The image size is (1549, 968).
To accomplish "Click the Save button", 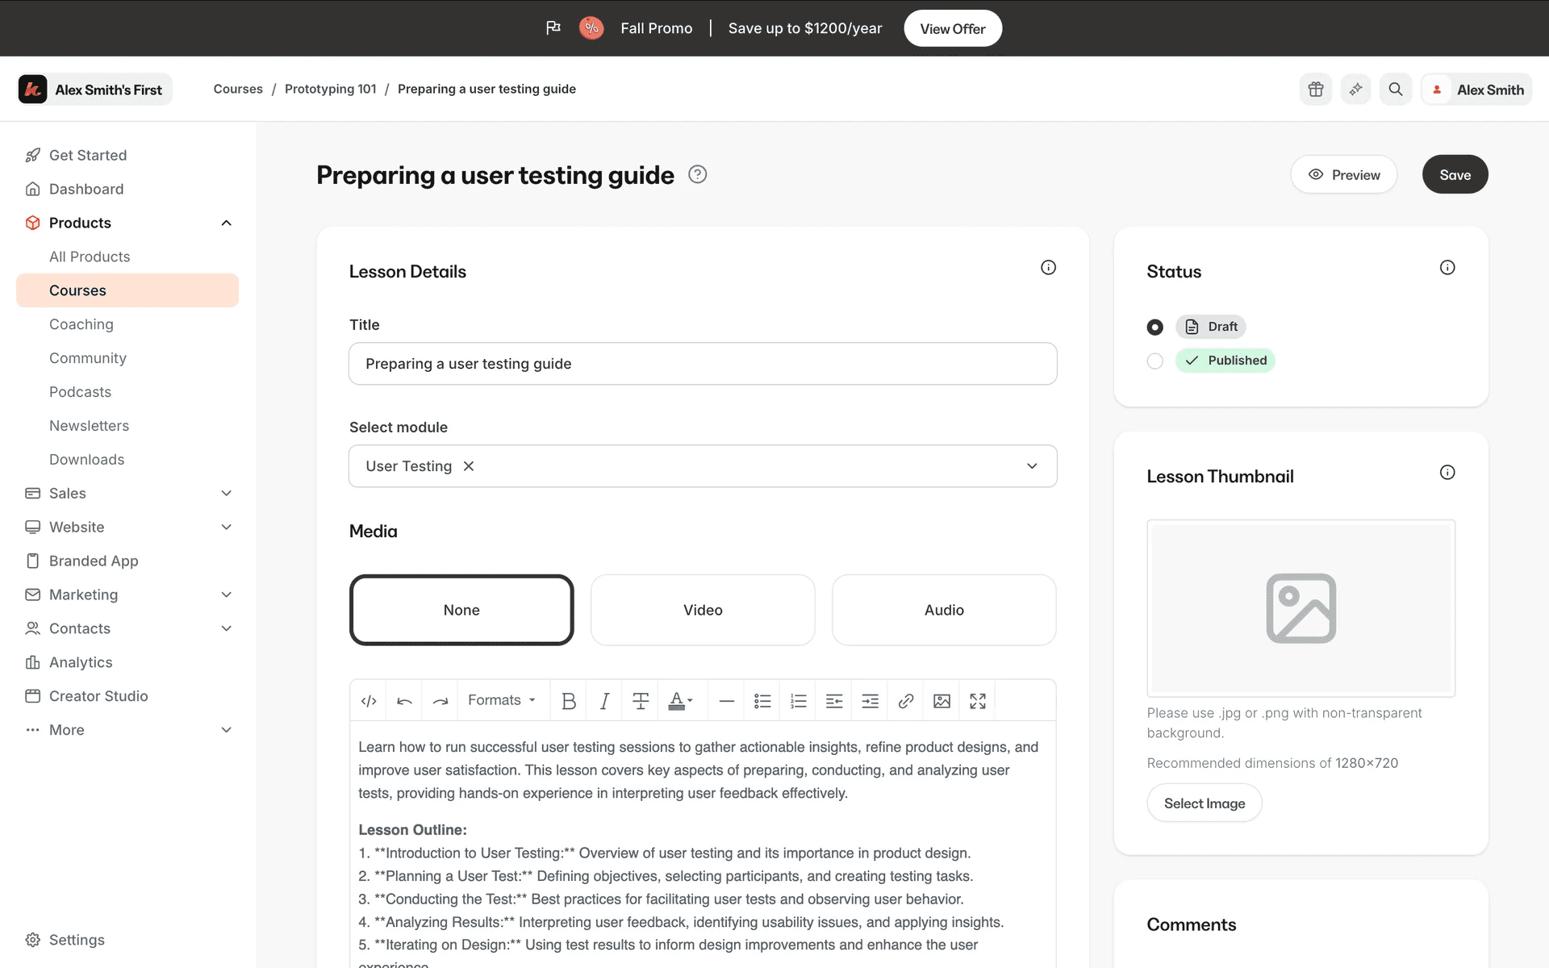I will coord(1455,175).
